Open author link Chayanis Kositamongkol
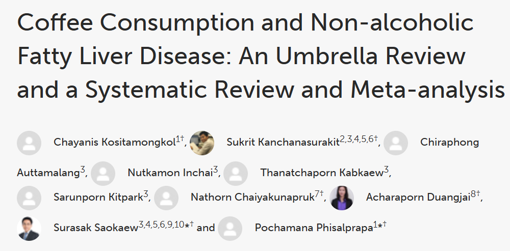Image resolution: width=510 pixels, height=251 pixels. 114,143
